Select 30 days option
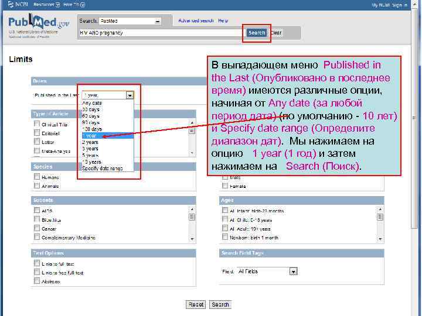 [x=108, y=109]
